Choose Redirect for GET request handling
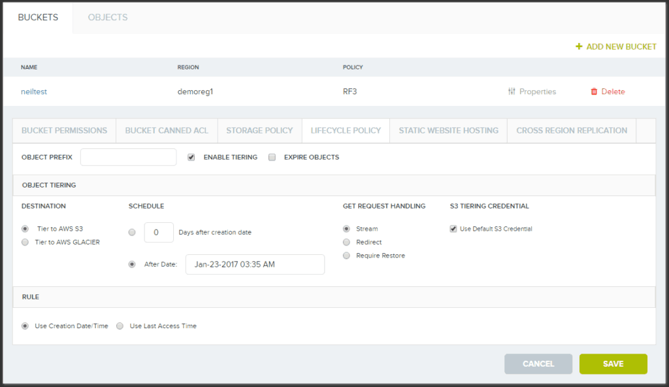Screen dimensions: 669x387 coord(347,242)
